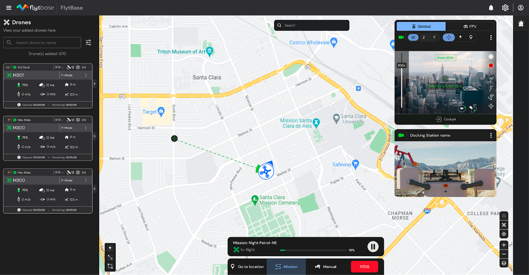Click the Safeway map marker
Viewport: 529px width, 275px height.
tap(355, 164)
